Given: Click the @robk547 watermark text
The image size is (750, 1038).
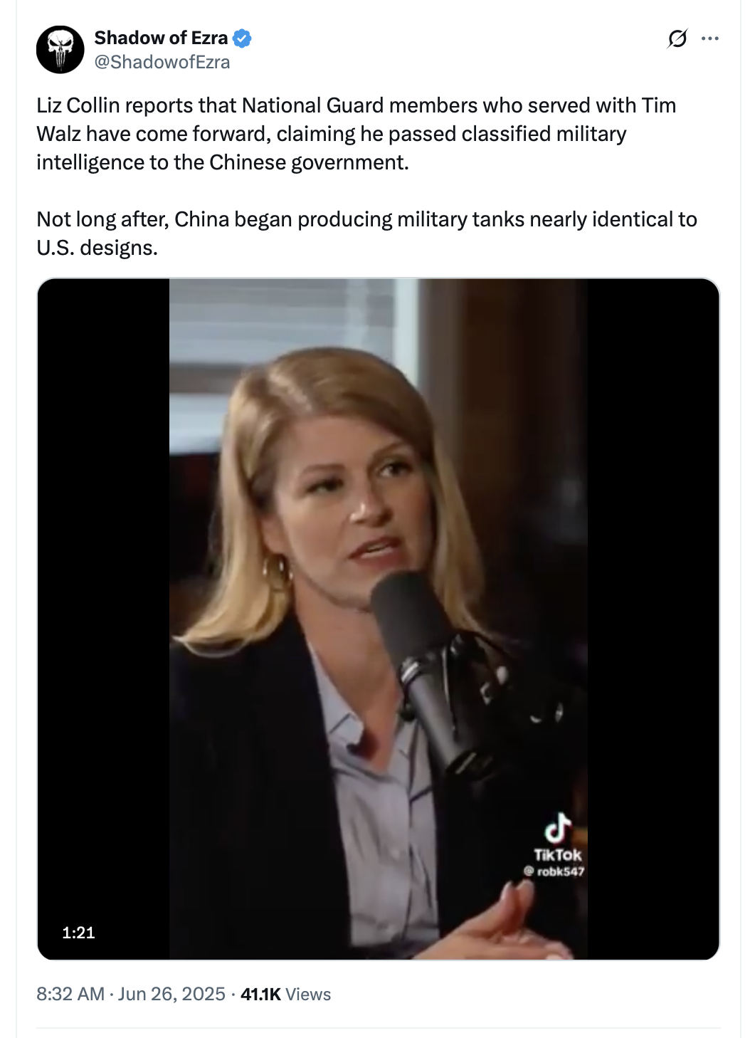Looking at the screenshot, I should pyautogui.click(x=554, y=871).
